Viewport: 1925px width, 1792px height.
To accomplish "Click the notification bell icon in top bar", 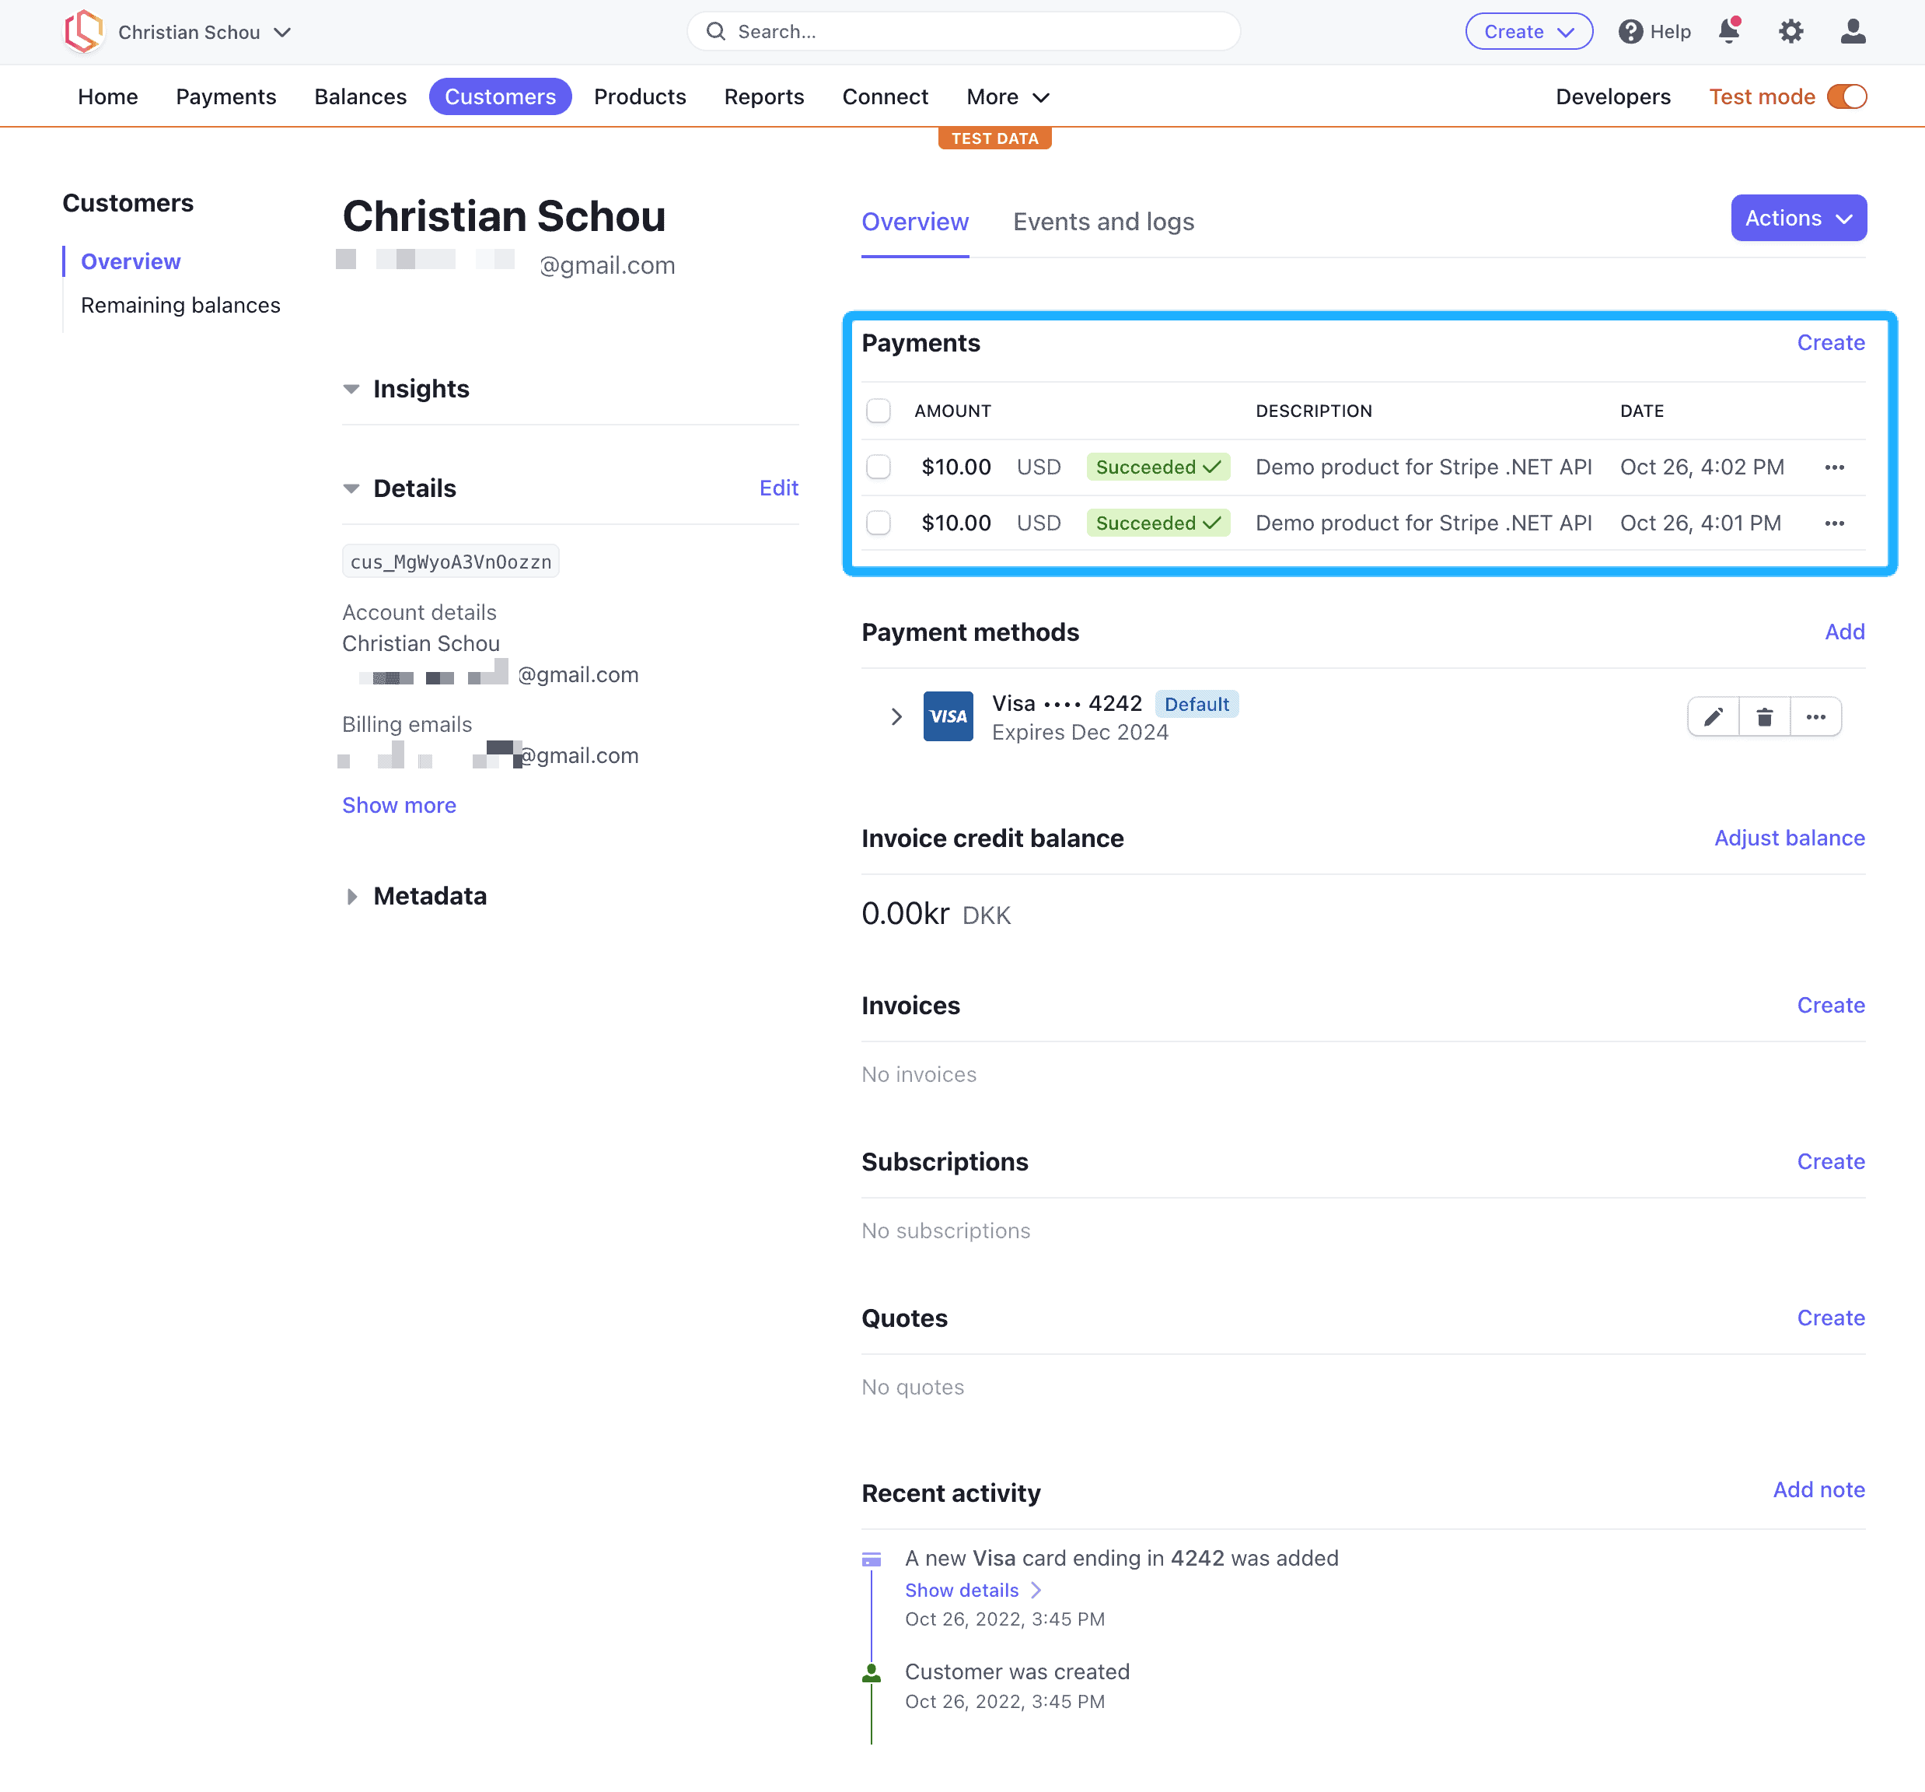I will [x=1730, y=30].
